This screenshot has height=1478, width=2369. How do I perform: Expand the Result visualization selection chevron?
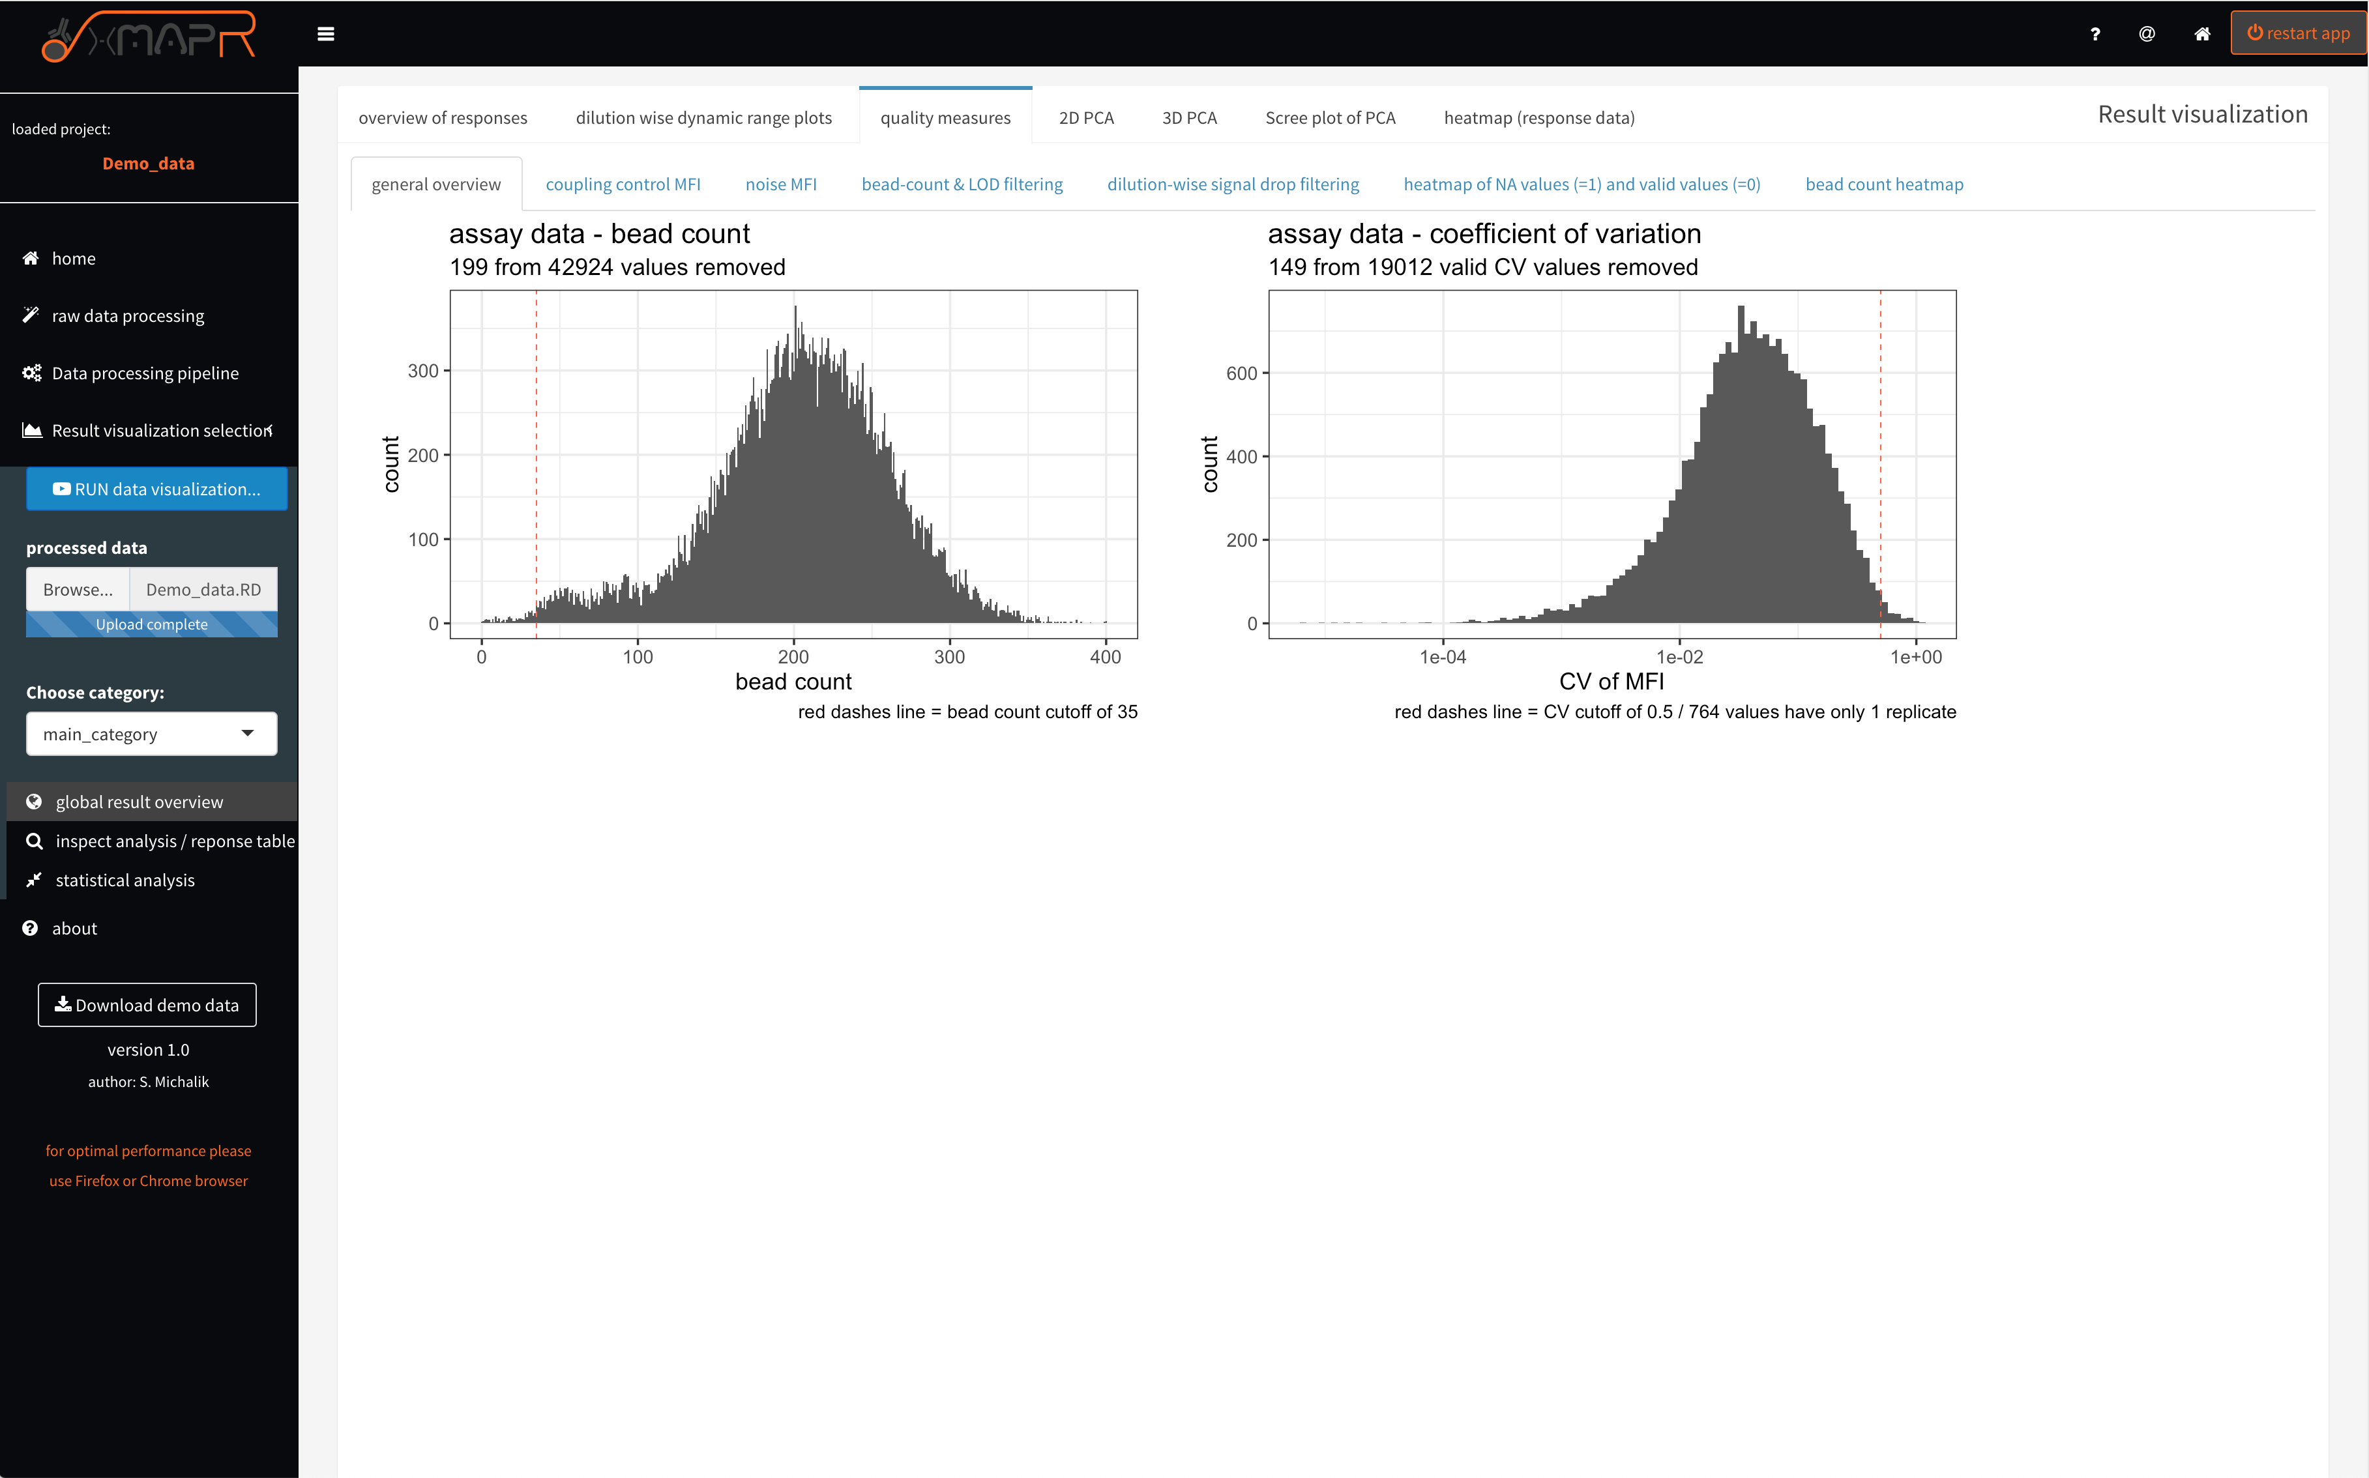[271, 430]
